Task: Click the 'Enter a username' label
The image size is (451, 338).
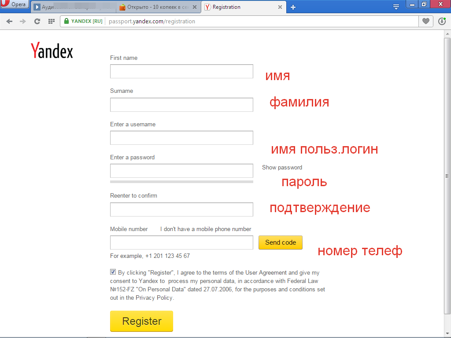Action: click(133, 124)
